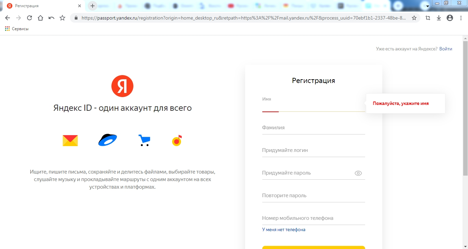Open the browser three-dot menu
This screenshot has width=468, height=249.
pos(461,18)
